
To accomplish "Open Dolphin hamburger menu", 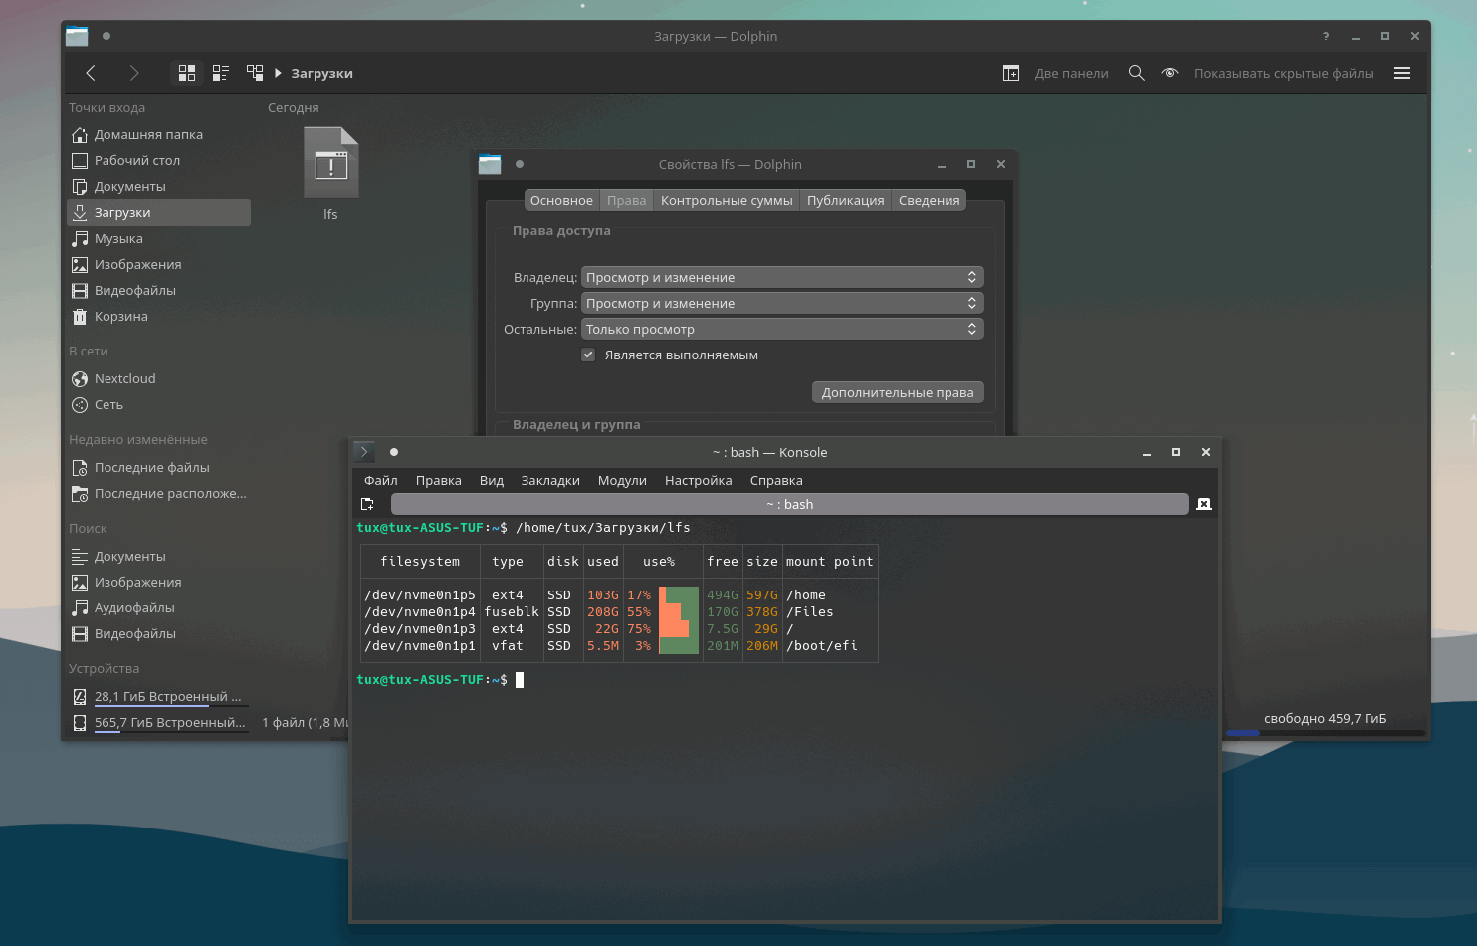I will (x=1402, y=73).
